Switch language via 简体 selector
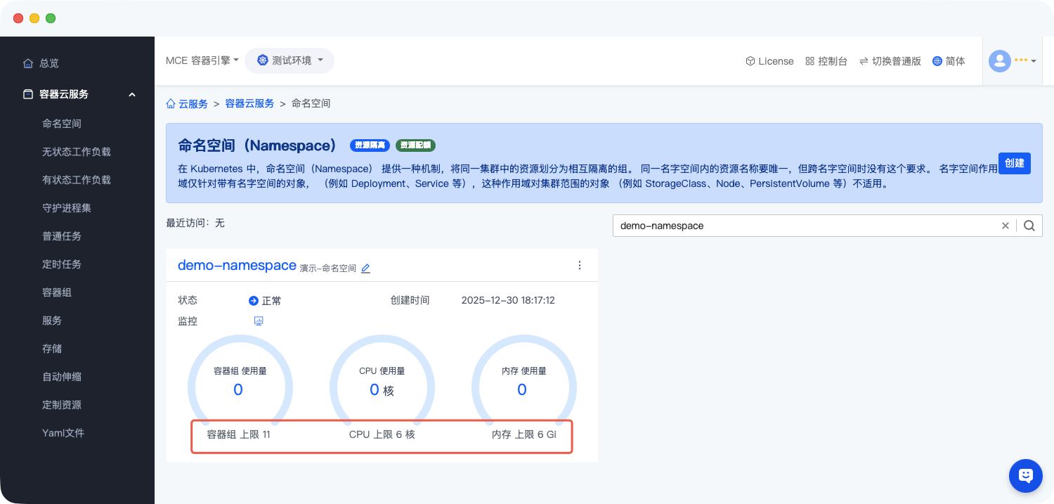The image size is (1054, 504). pos(949,61)
